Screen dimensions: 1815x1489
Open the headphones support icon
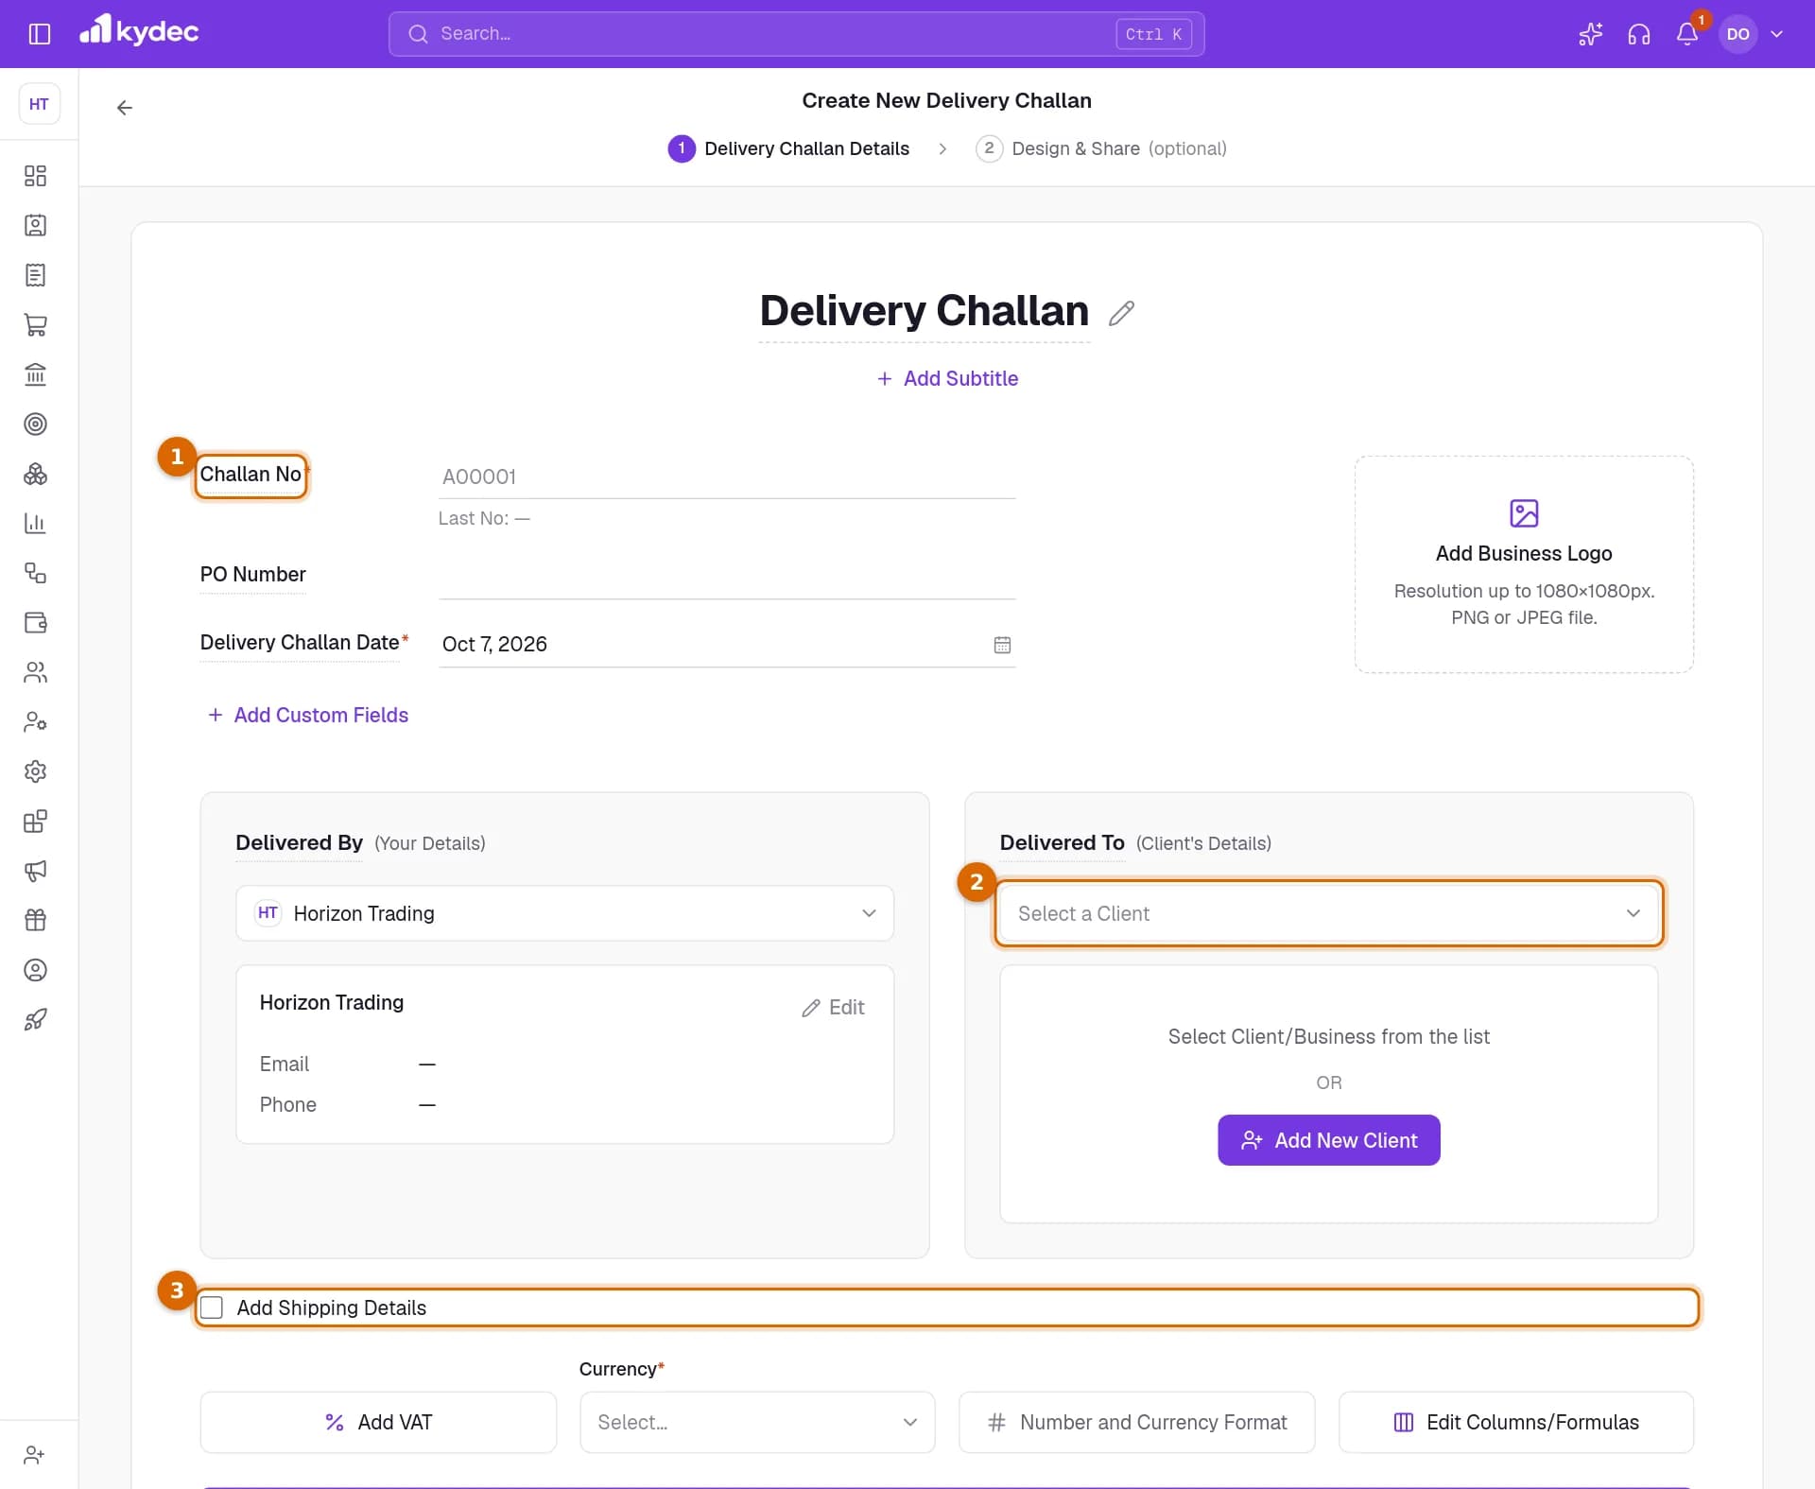click(1638, 34)
